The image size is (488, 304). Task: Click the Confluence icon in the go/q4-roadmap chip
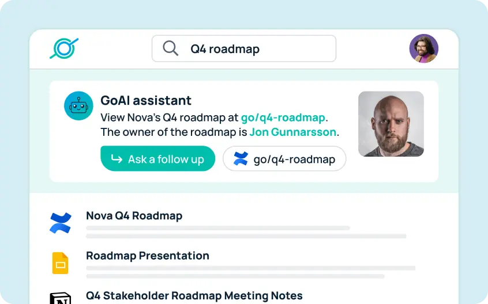click(241, 159)
